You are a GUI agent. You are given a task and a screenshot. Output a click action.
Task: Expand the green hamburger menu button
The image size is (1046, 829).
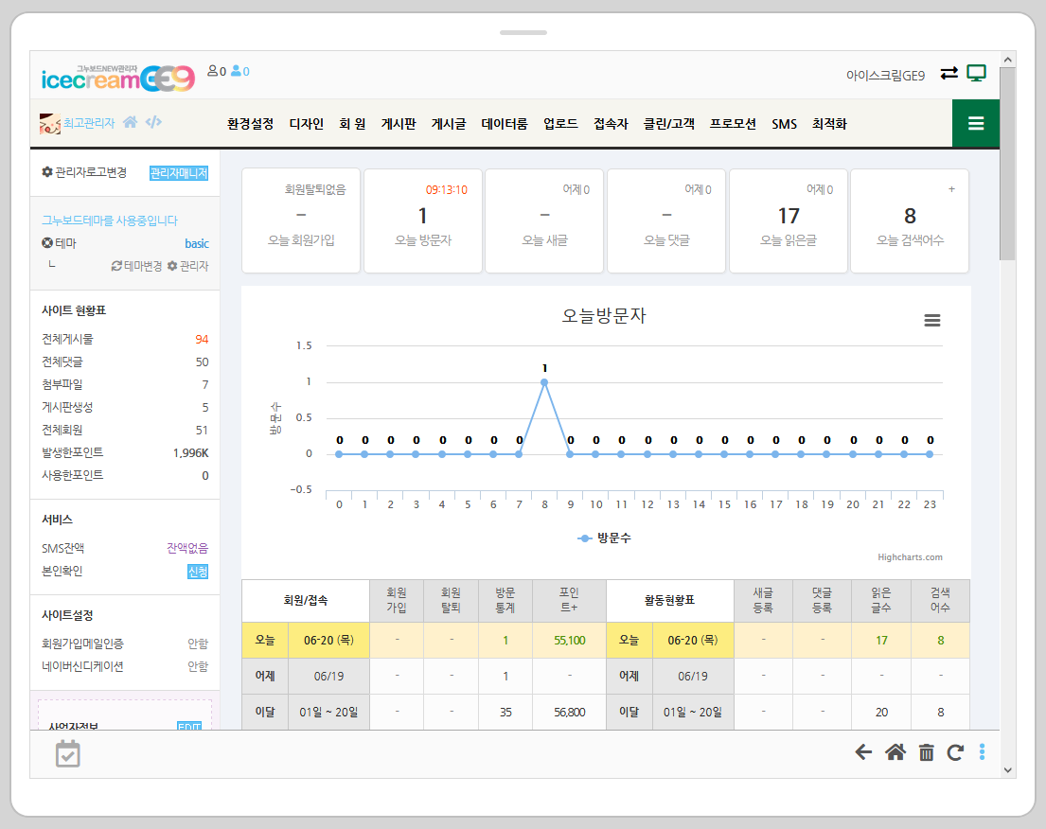[976, 123]
